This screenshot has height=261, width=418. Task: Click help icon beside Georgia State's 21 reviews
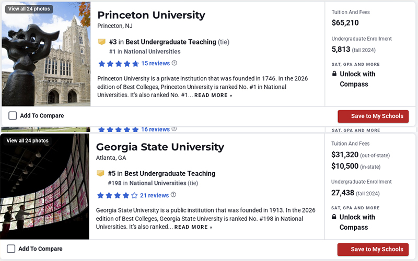coord(173,195)
